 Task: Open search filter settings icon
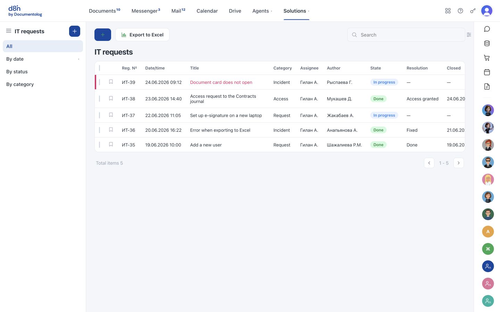(x=469, y=35)
